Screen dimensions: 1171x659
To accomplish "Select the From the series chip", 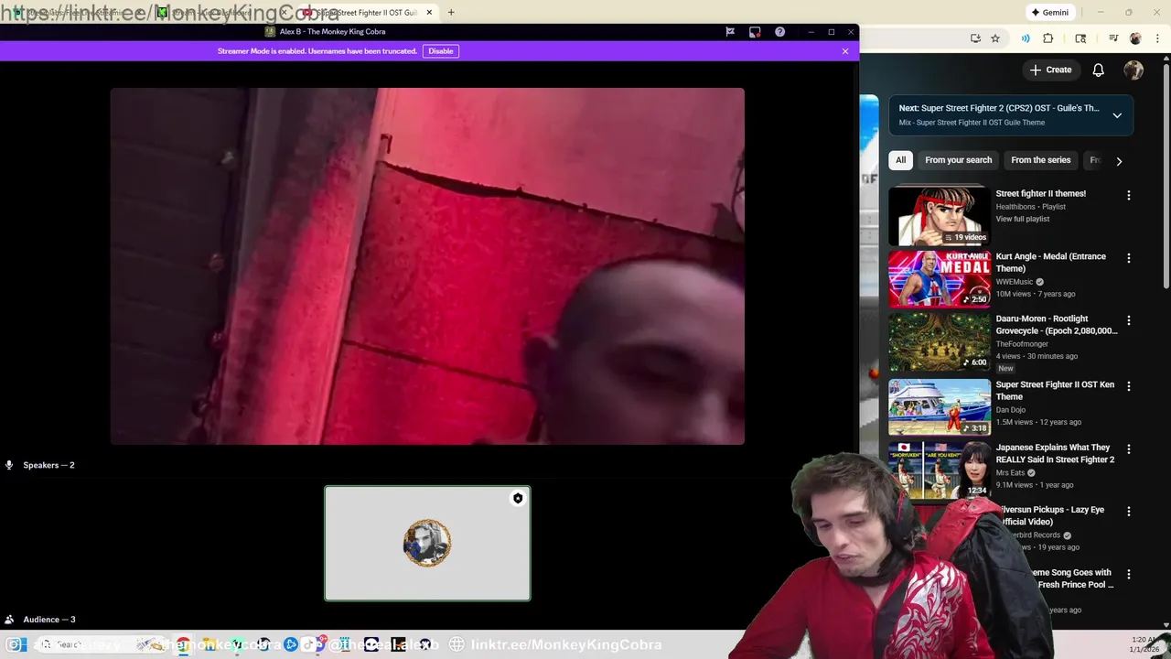I will [1040, 160].
